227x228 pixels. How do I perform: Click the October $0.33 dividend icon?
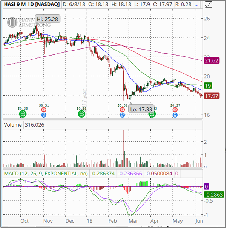23,114
